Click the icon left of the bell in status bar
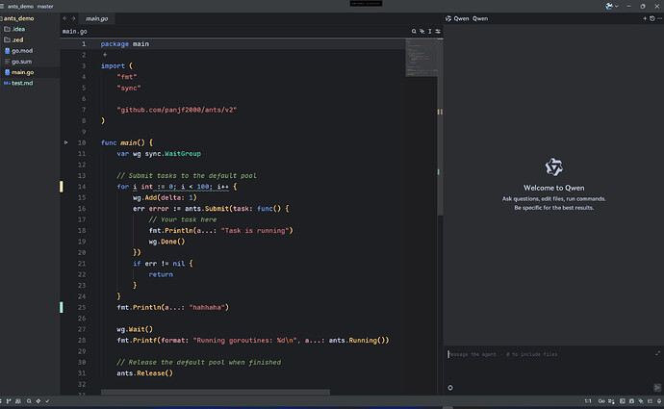 tap(650, 401)
